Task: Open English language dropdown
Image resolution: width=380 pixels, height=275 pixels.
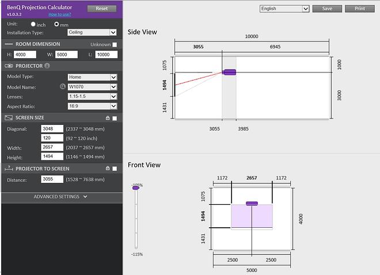Action: click(x=284, y=9)
